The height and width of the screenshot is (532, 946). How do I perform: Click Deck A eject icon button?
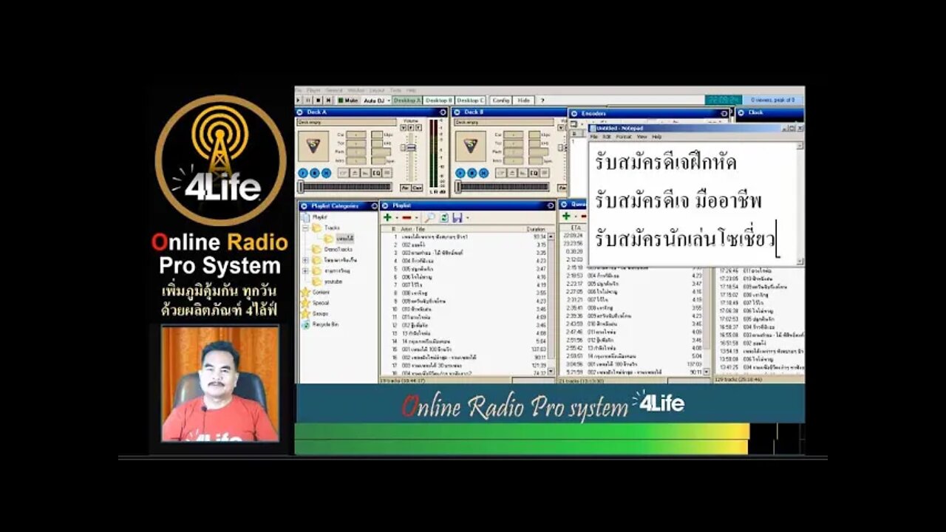[355, 173]
